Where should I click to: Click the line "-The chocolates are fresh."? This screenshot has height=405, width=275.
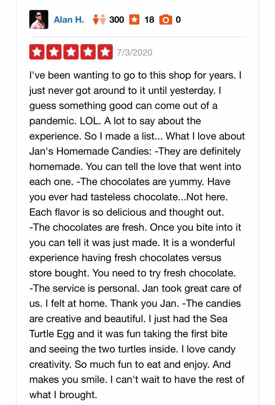(x=88, y=227)
